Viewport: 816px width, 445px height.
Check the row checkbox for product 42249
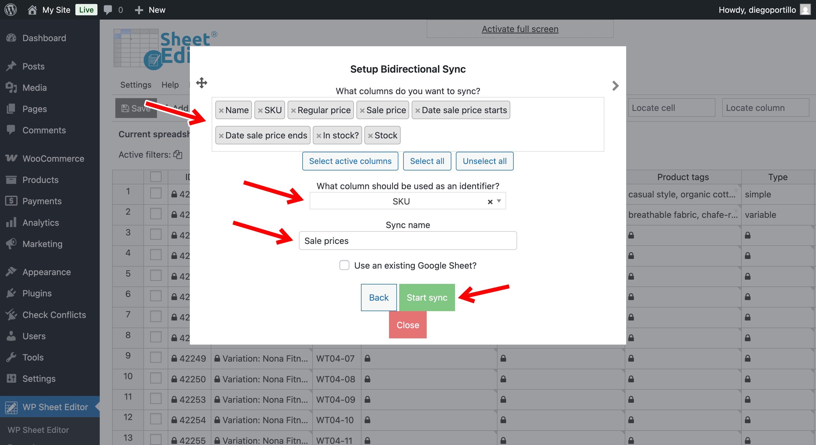pos(156,358)
